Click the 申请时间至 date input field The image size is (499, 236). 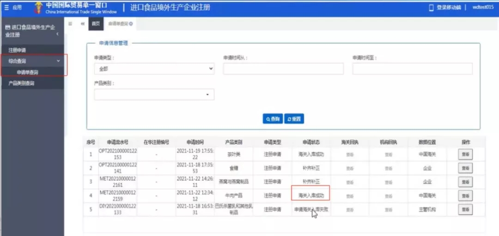click(413, 69)
